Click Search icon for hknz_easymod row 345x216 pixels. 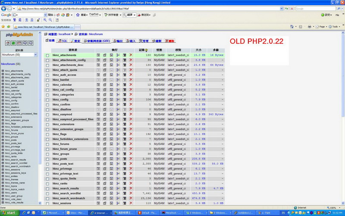tap(111, 114)
